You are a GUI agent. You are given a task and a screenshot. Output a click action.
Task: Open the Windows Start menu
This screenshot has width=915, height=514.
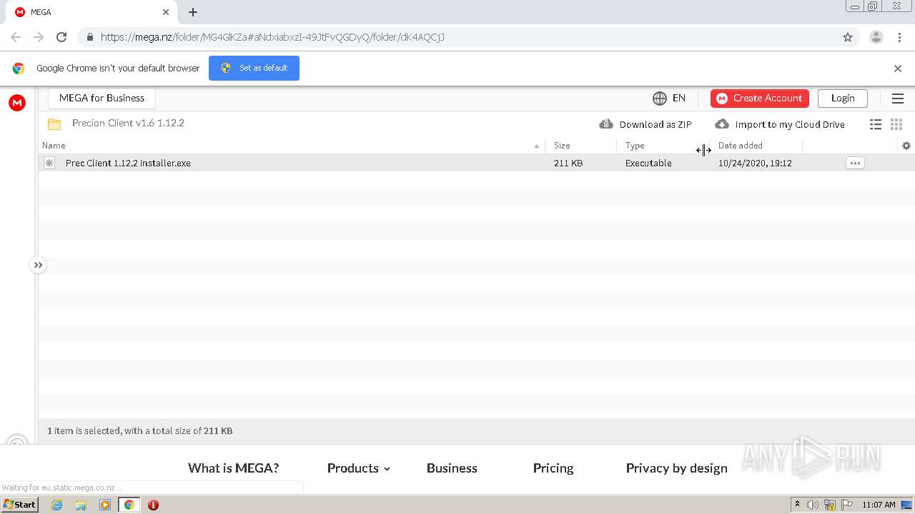(19, 505)
